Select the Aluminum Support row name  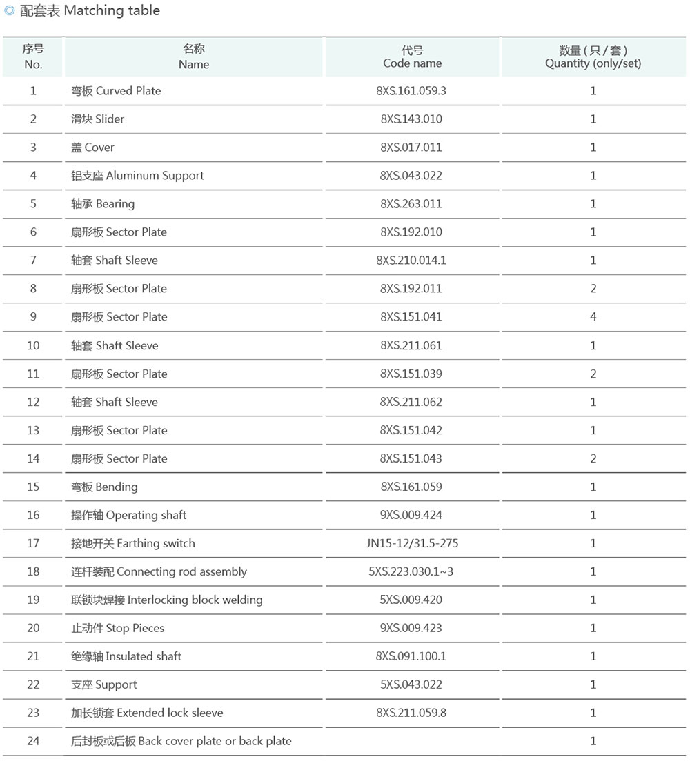pyautogui.click(x=137, y=176)
